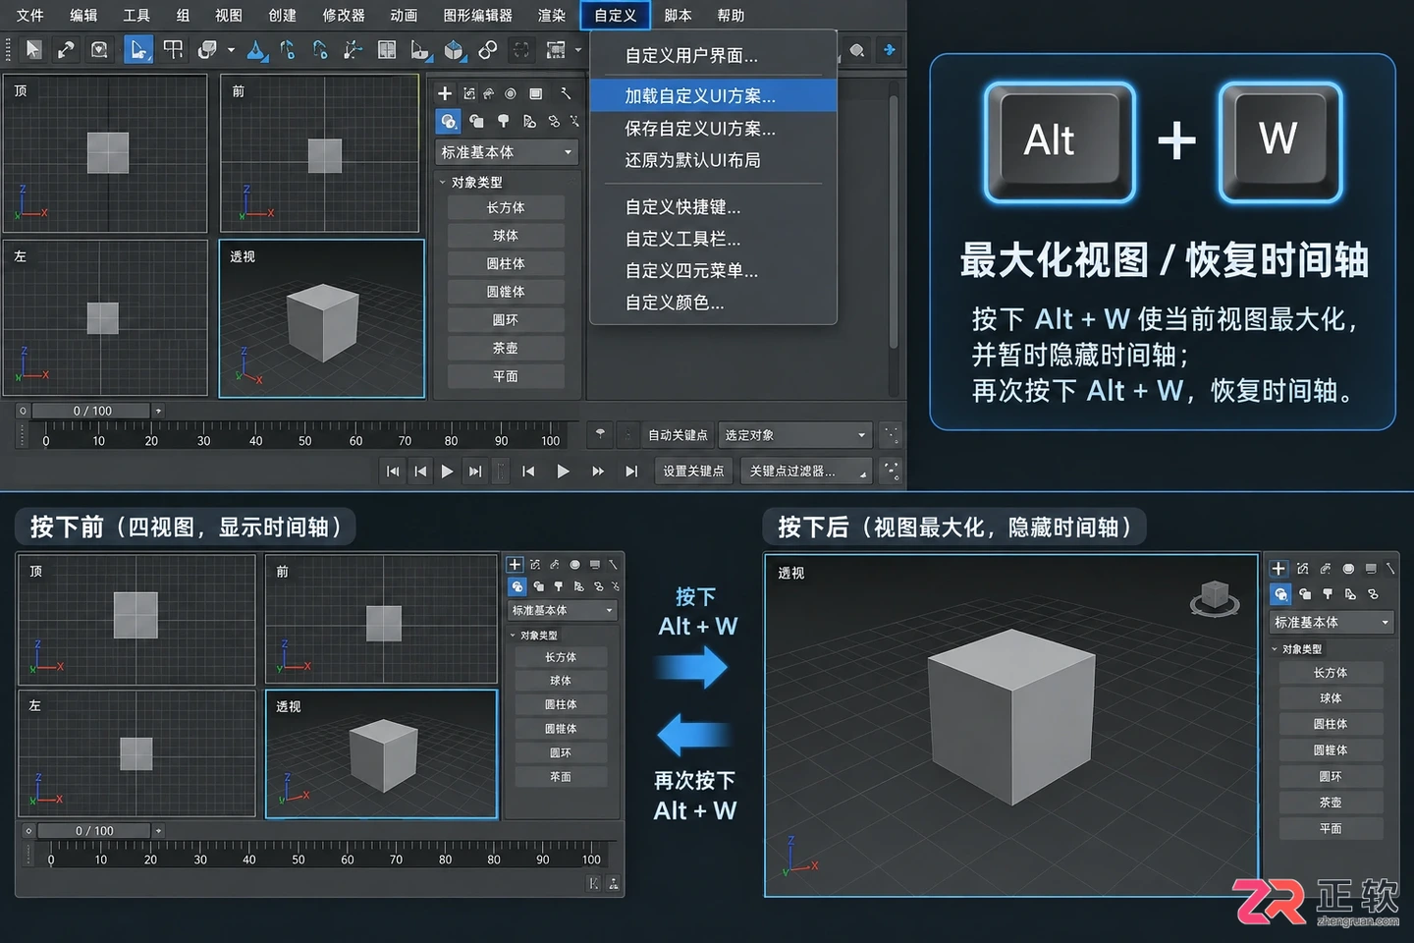
Task: Click the 0 / 100 time slider in 按下前 panel
Action: pyautogui.click(x=93, y=831)
